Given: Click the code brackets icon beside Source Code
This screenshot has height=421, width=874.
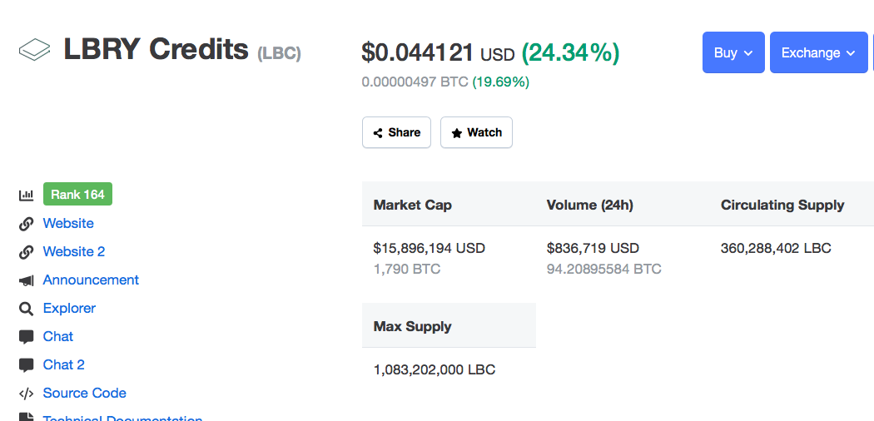Looking at the screenshot, I should (x=26, y=394).
